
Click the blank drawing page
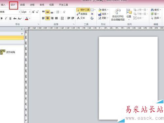(x=128, y=78)
